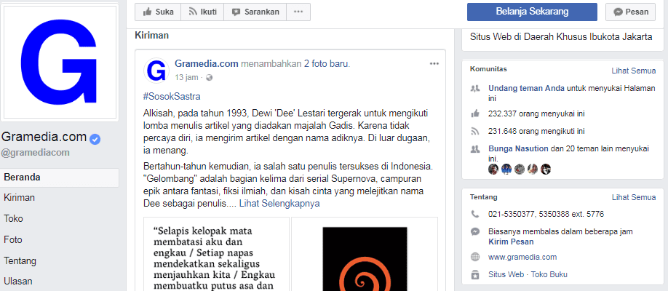Open the three-dots menu beside Sarankan
The height and width of the screenshot is (291, 668).
298,12
